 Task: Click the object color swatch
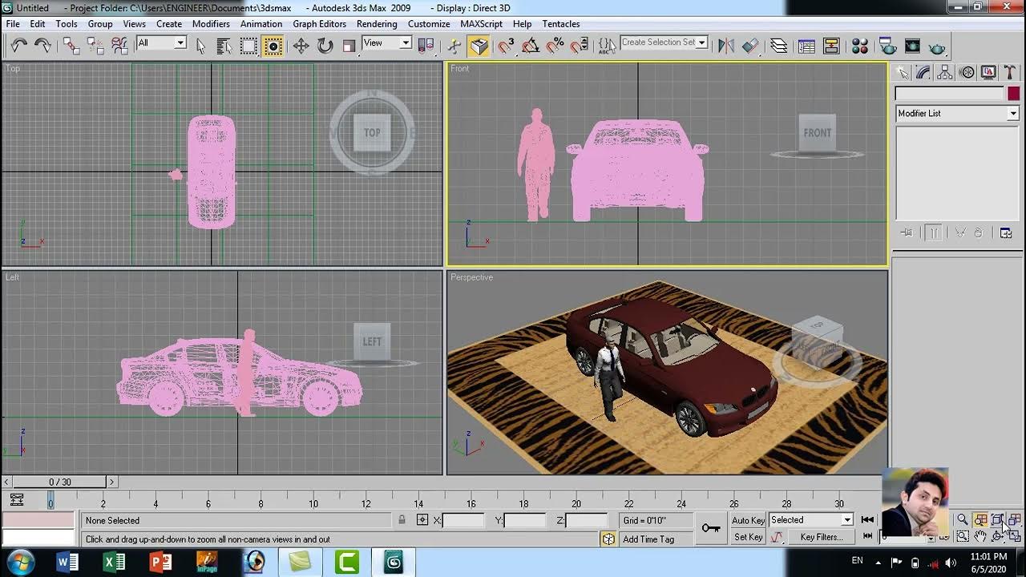pyautogui.click(x=1013, y=94)
